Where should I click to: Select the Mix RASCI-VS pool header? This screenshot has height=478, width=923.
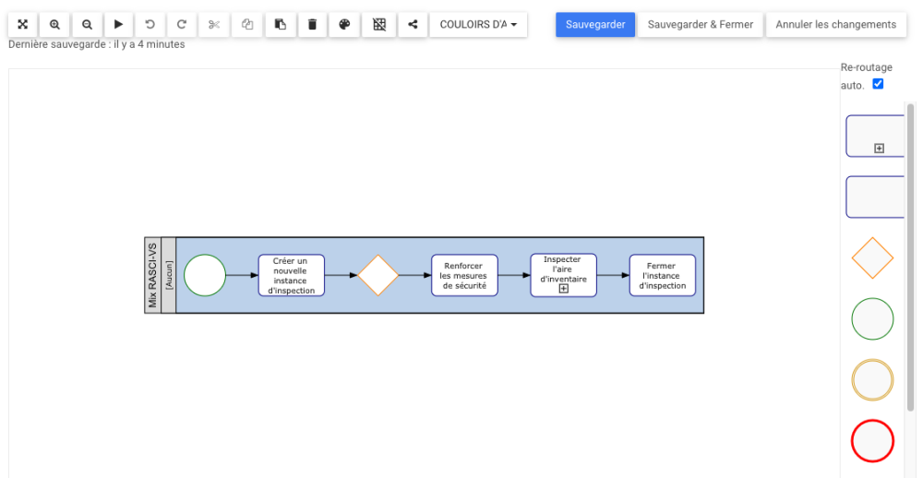click(152, 275)
